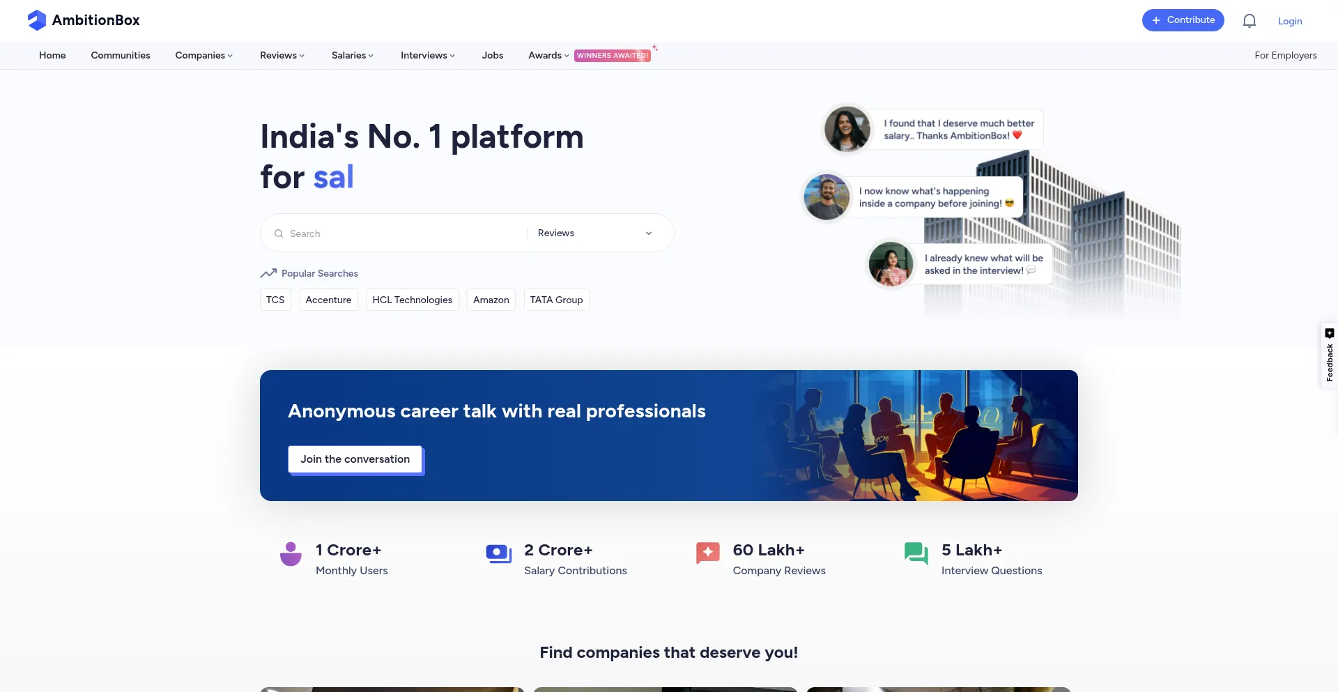
Task: Go to the Communities menu item
Action: click(121, 55)
